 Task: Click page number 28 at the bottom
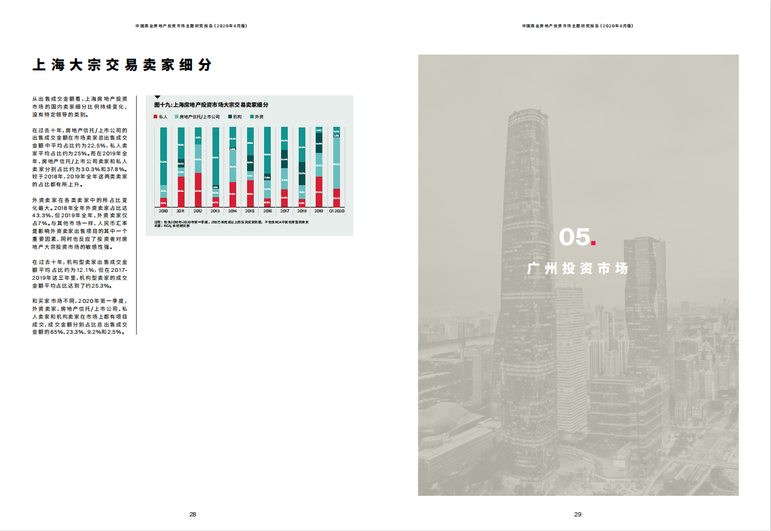click(192, 514)
